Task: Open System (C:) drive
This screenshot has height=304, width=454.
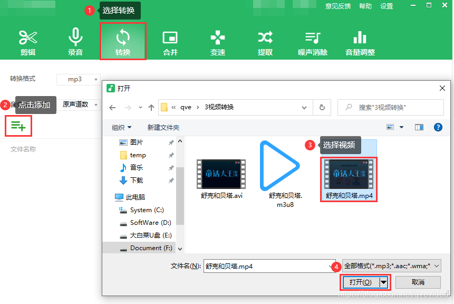Action: coord(147,210)
